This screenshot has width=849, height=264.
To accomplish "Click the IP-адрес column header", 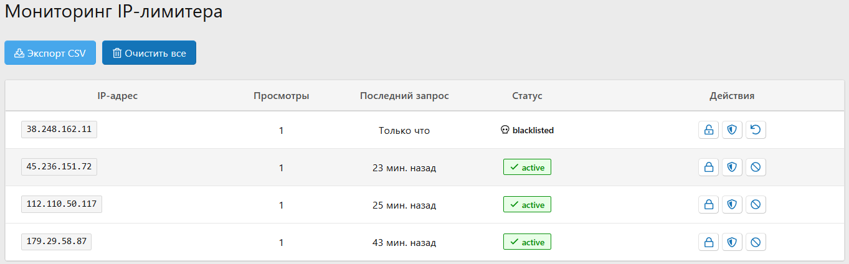I will (117, 96).
